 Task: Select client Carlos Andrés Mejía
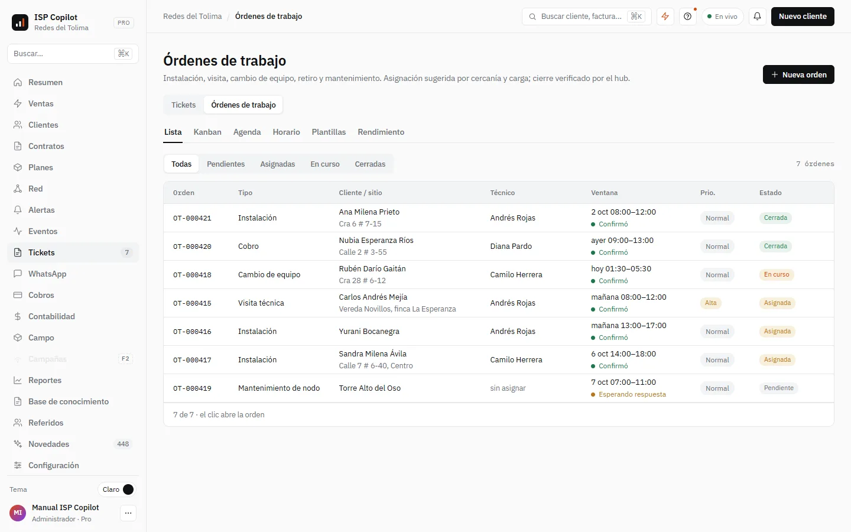373,297
